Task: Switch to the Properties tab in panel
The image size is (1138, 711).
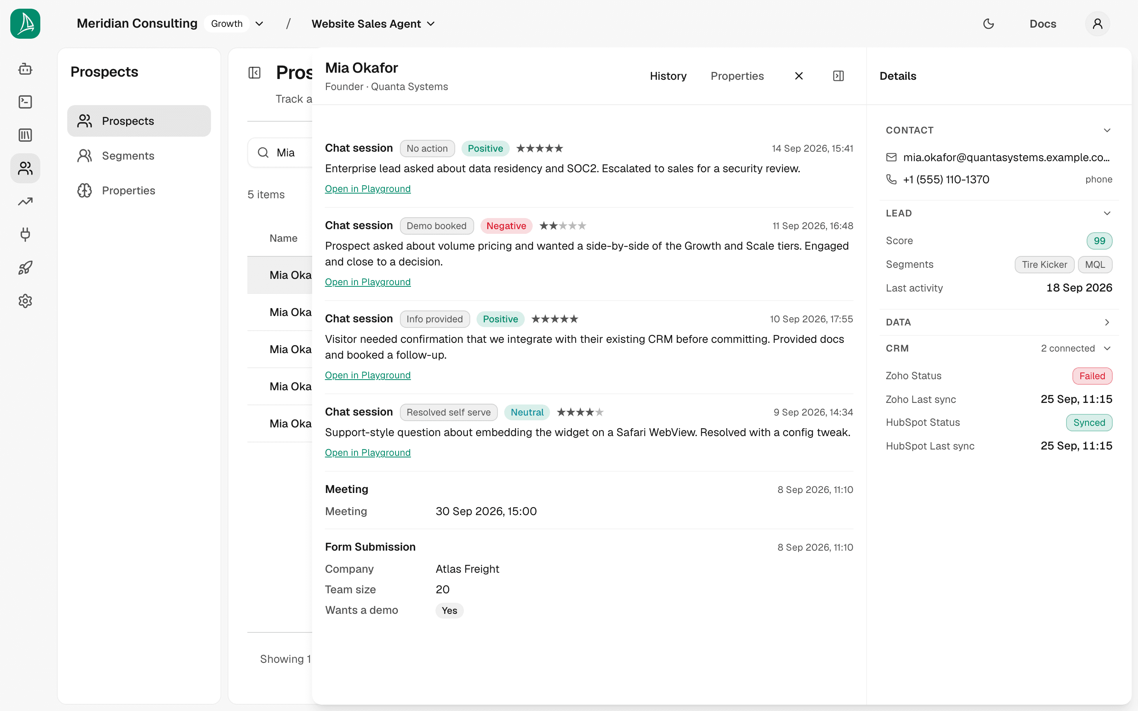Action: (737, 76)
